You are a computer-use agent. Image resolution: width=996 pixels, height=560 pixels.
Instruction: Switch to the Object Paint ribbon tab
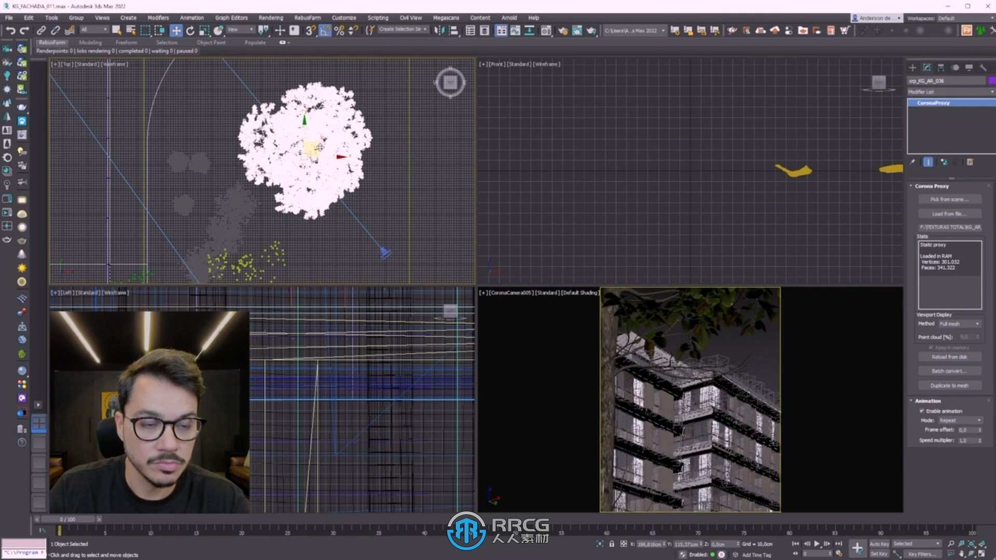(211, 43)
